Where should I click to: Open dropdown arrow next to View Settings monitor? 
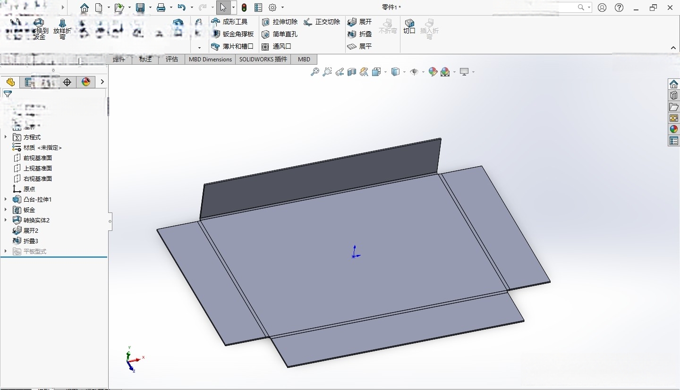(473, 72)
